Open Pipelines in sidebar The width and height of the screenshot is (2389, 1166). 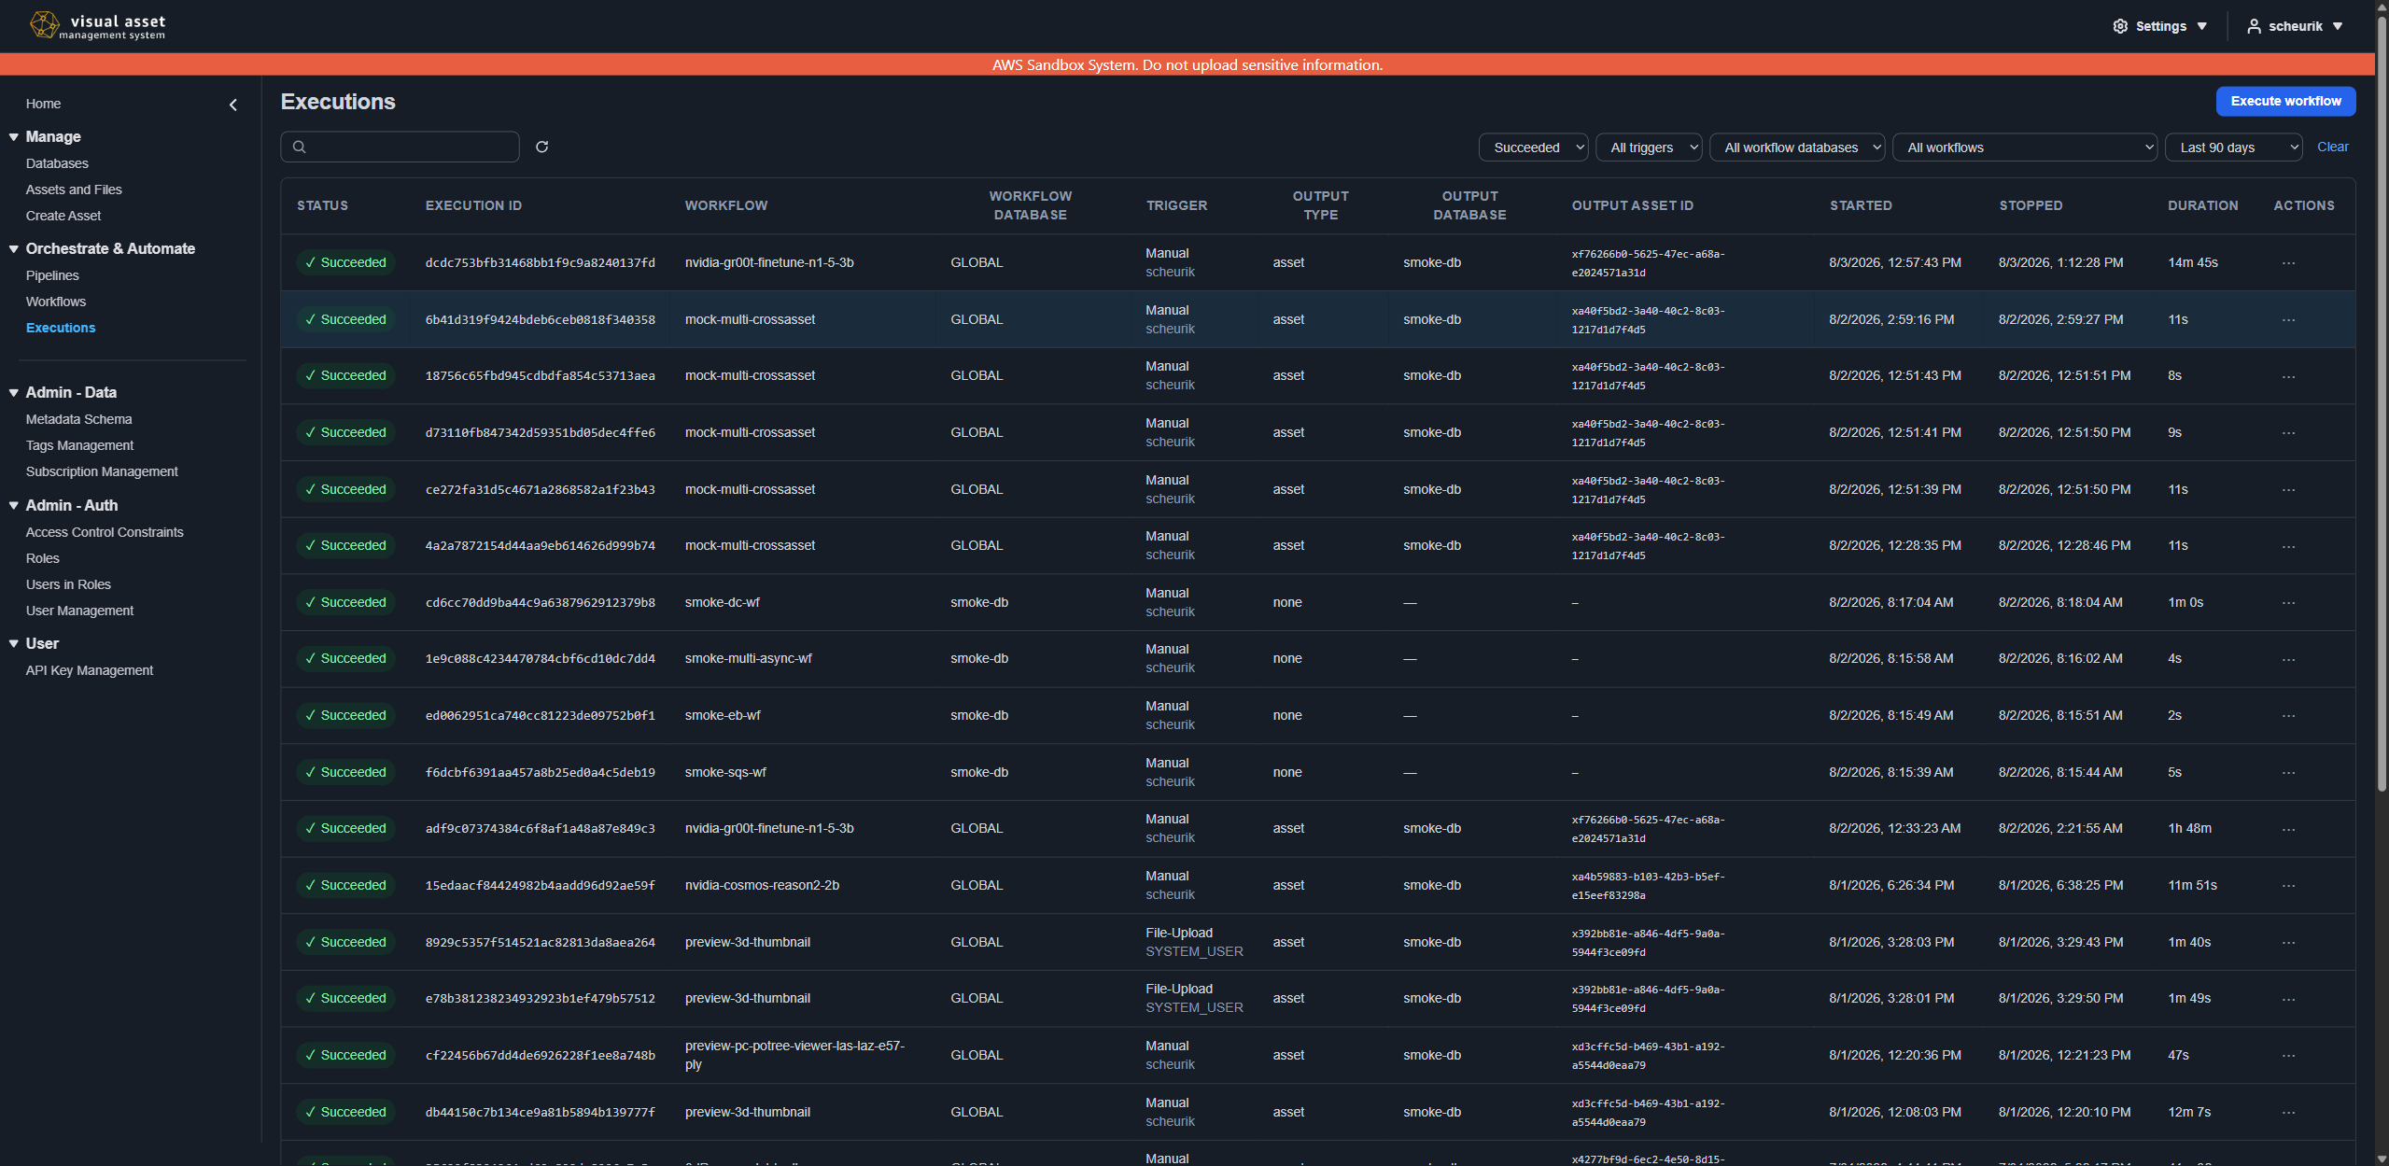pyautogui.click(x=52, y=275)
